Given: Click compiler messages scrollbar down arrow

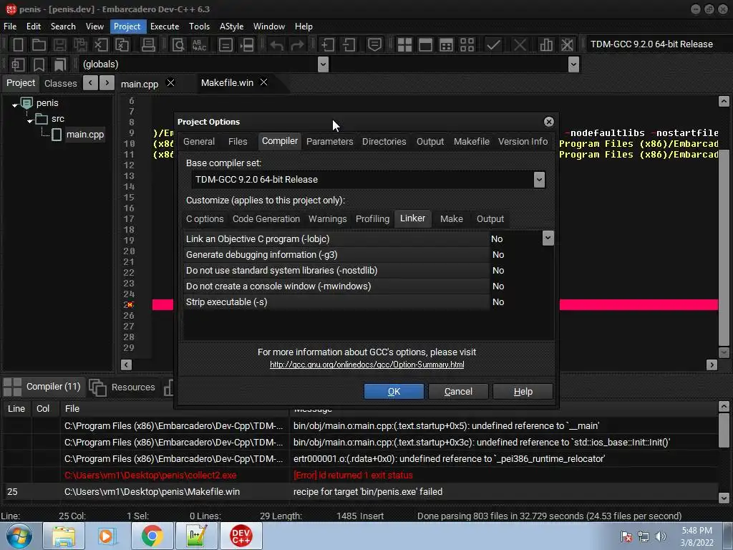Looking at the screenshot, I should 724,498.
